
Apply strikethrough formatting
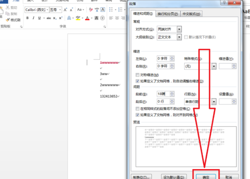point(49,18)
